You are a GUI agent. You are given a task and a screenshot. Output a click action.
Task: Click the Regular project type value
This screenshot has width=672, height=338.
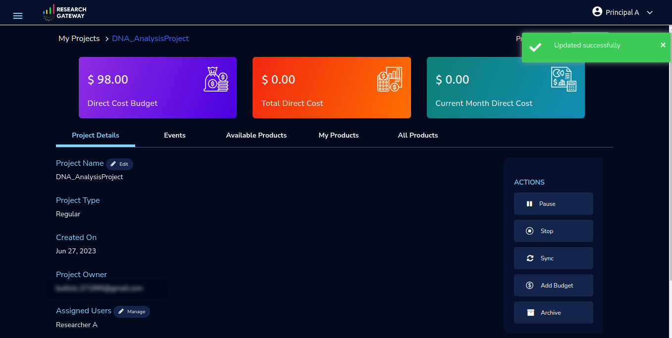coord(68,214)
